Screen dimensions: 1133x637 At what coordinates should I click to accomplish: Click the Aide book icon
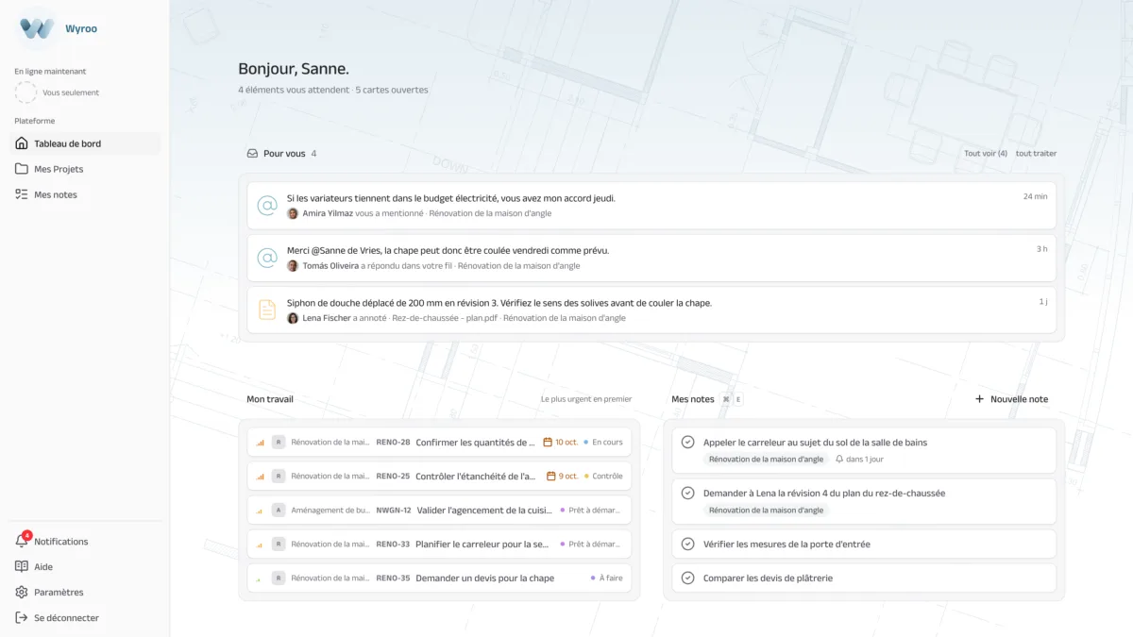(22, 567)
